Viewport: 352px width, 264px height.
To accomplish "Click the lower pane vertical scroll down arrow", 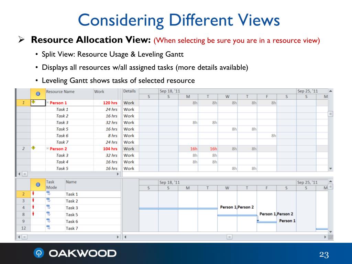I will (330, 232).
